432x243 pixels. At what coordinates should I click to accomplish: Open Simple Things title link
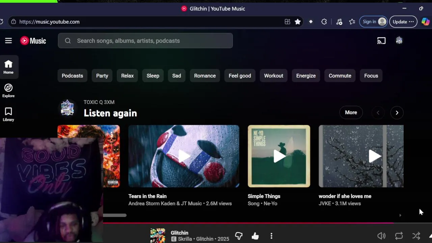point(264,196)
